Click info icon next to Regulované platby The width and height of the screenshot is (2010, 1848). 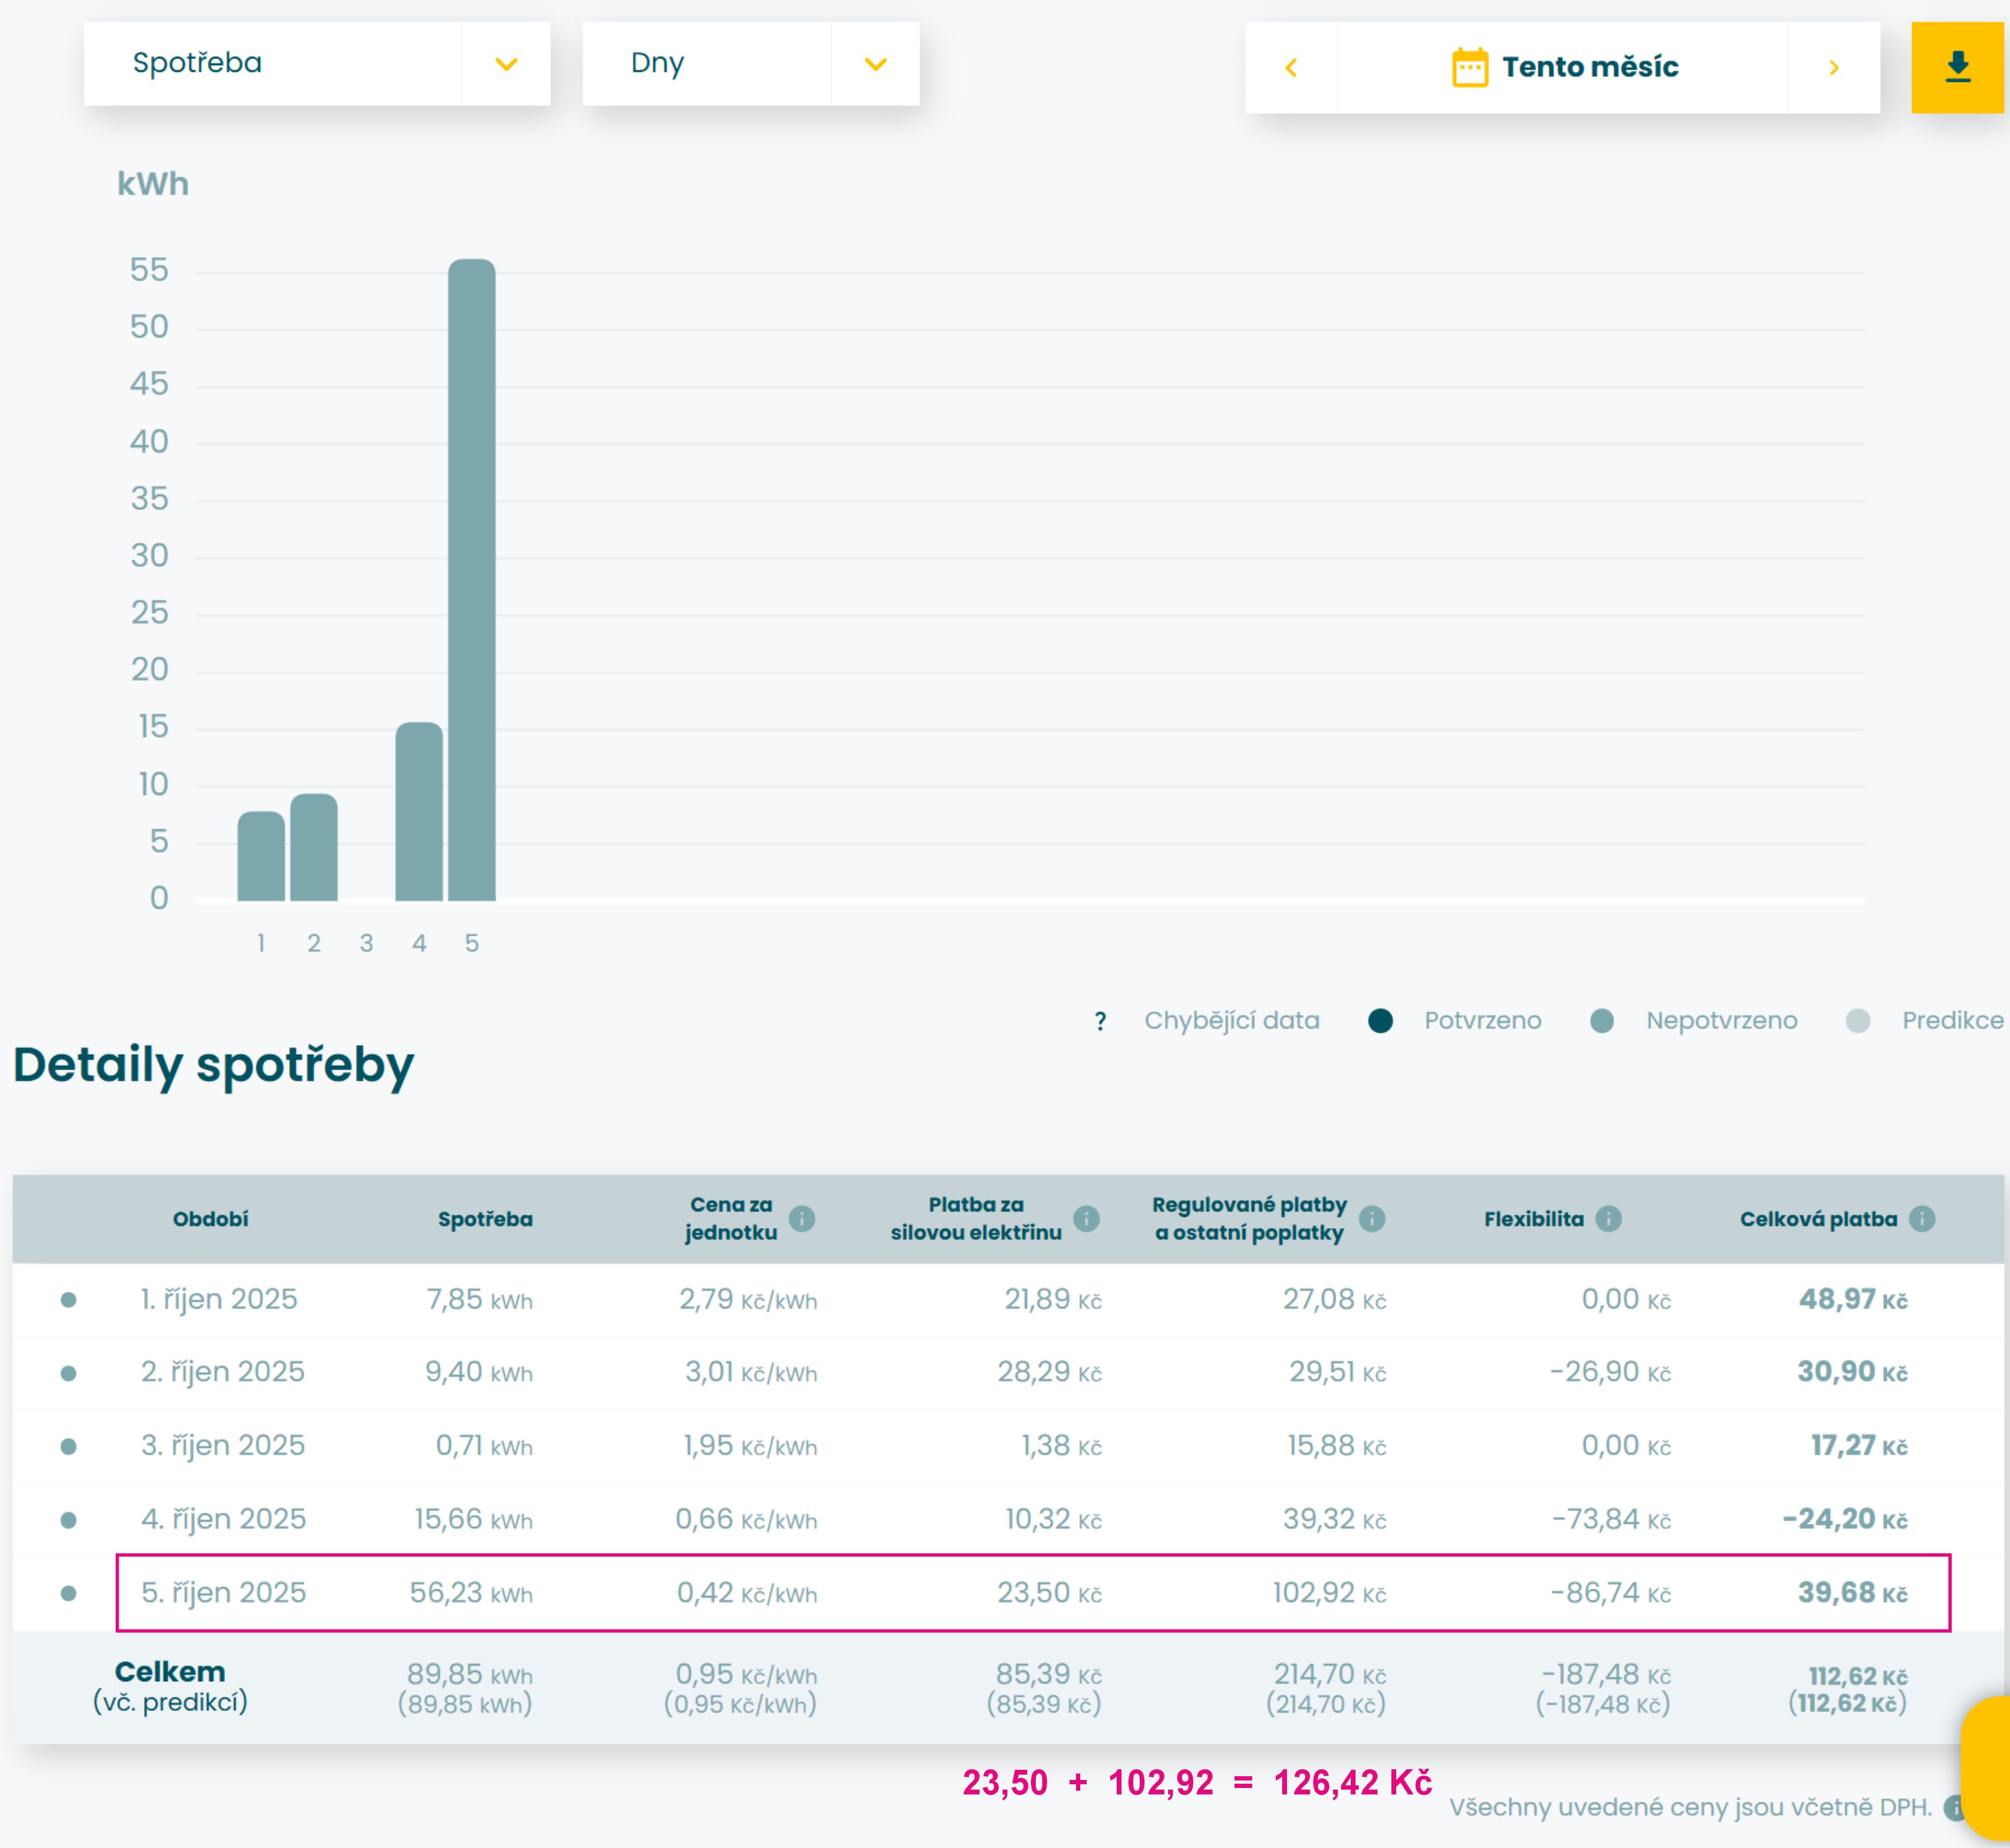(1372, 1218)
